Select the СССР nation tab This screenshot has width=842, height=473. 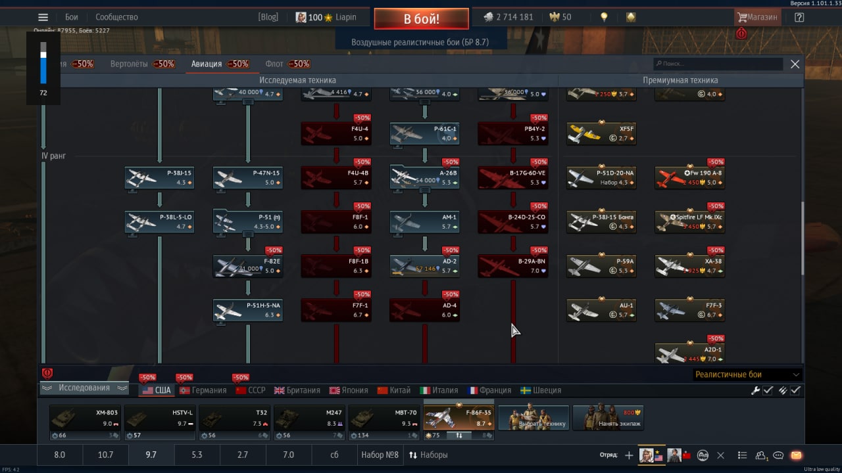251,390
